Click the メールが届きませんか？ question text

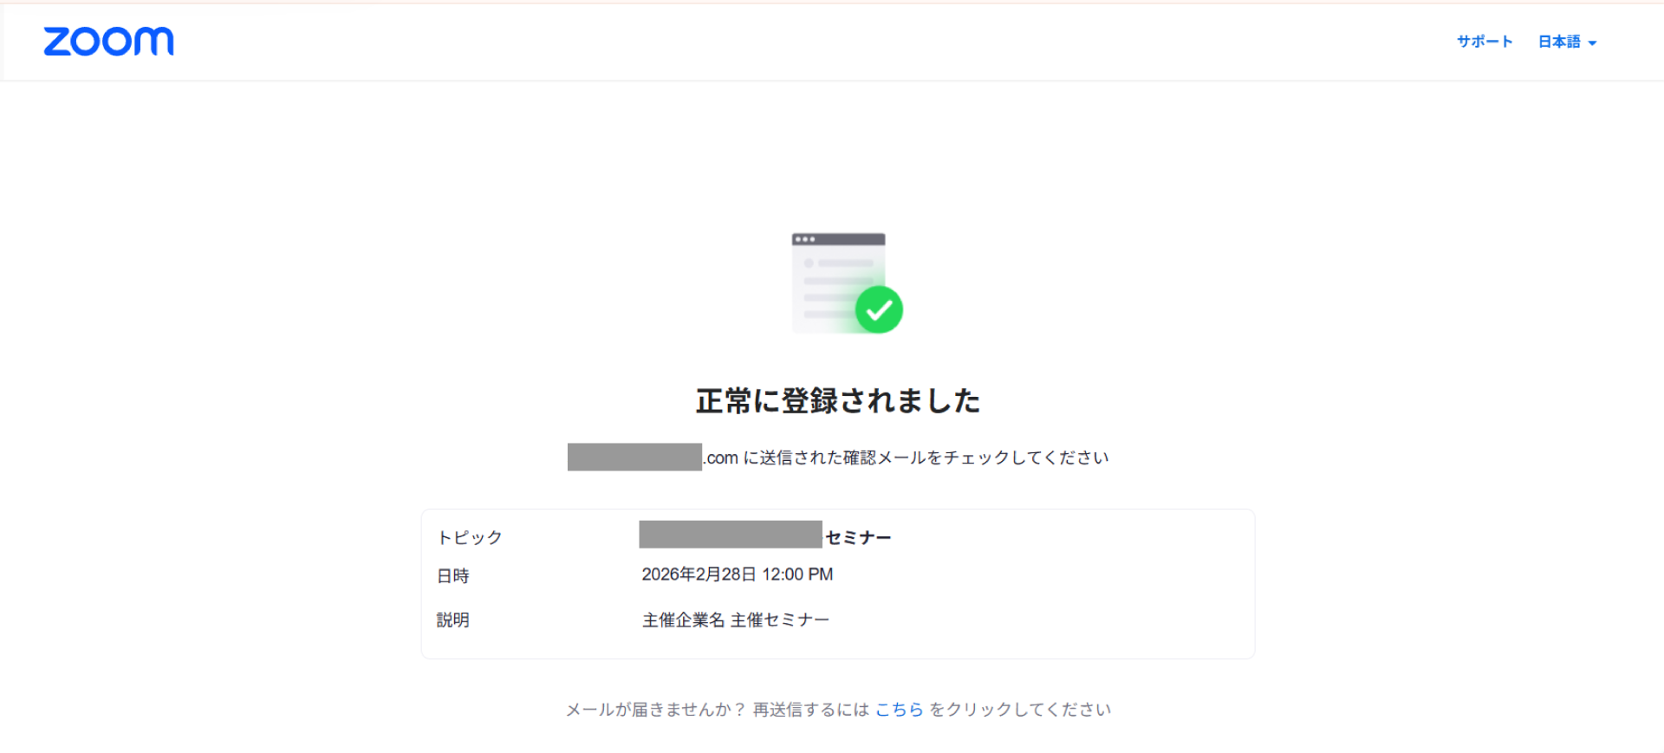coord(655,710)
